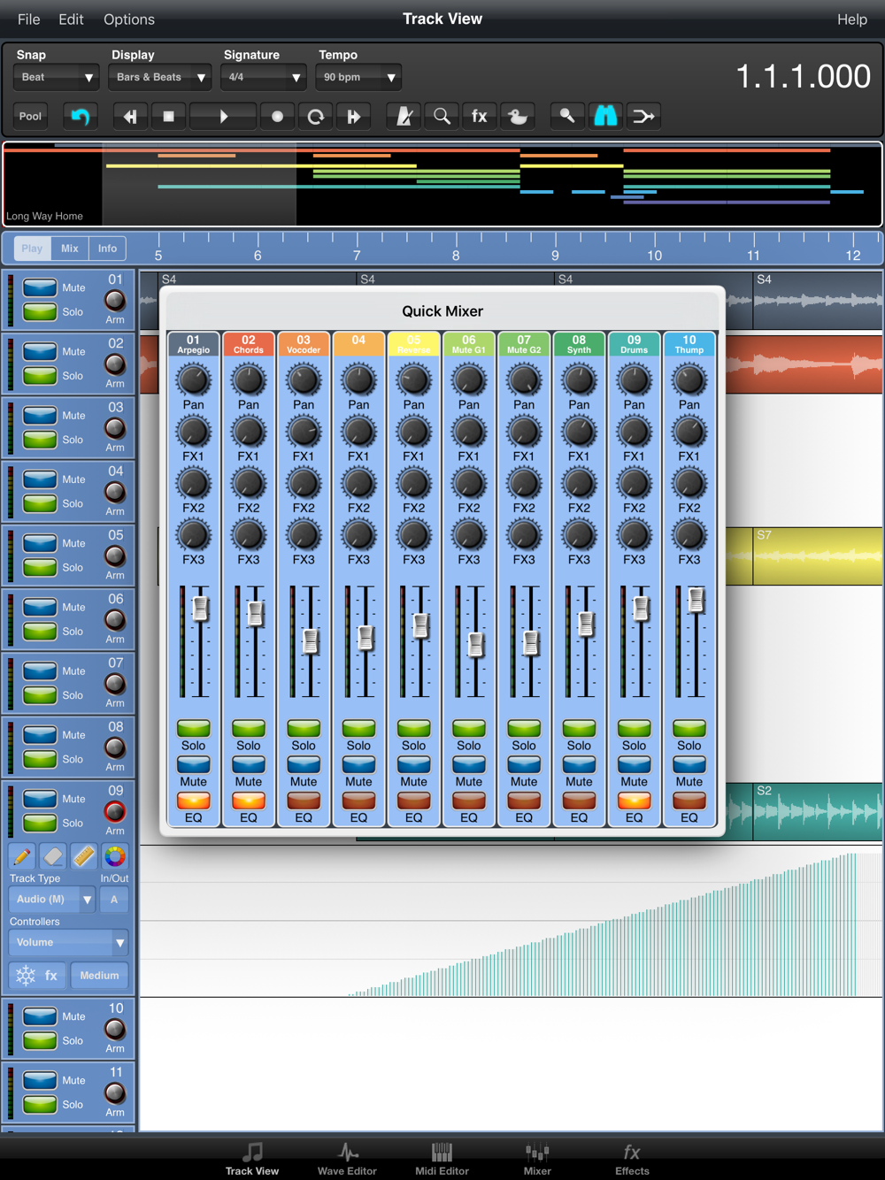Open the magnifier zoom tool
The image size is (885, 1180).
click(x=442, y=116)
